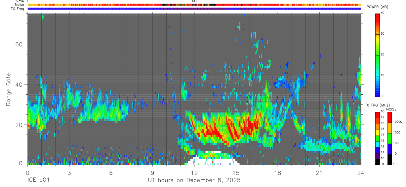Click the red top segment of NOISE colorbar
Screen dimensions: 406x187
389,117
